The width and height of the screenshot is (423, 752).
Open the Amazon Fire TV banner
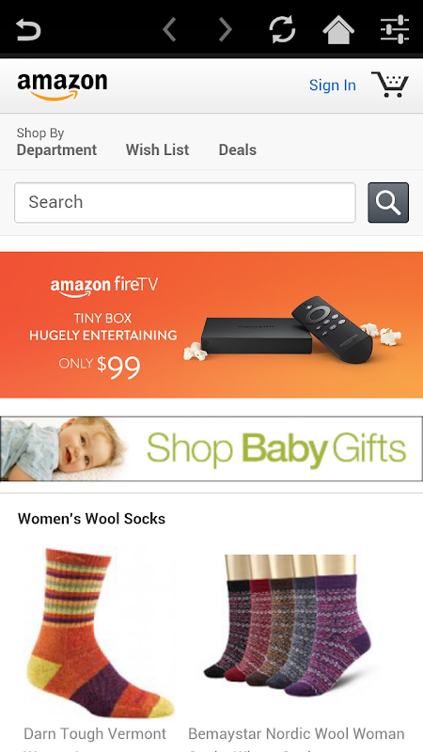pyautogui.click(x=211, y=324)
